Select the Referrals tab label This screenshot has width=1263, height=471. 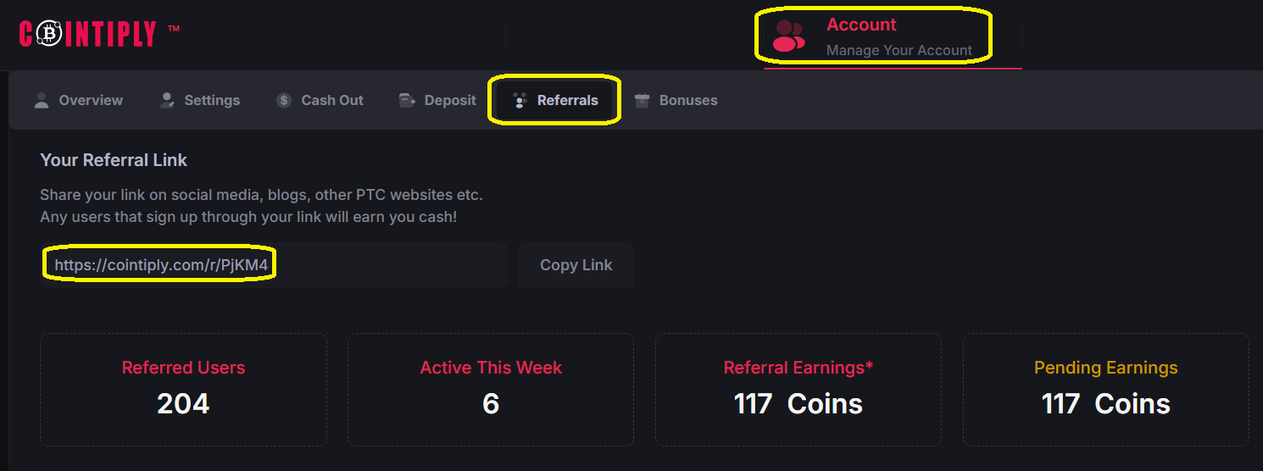pyautogui.click(x=568, y=101)
